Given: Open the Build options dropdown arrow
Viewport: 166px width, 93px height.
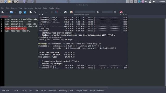Looking at the screenshot, I should tap(61, 12).
